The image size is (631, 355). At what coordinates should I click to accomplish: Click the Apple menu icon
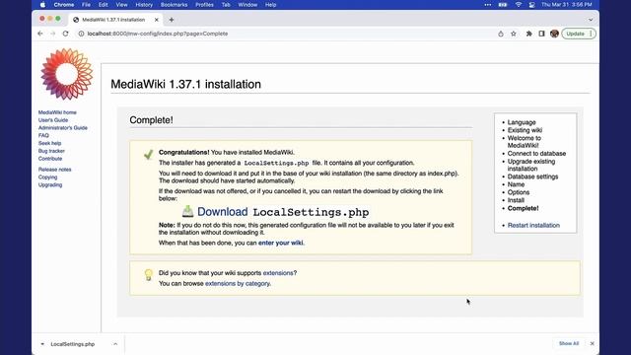[42, 5]
